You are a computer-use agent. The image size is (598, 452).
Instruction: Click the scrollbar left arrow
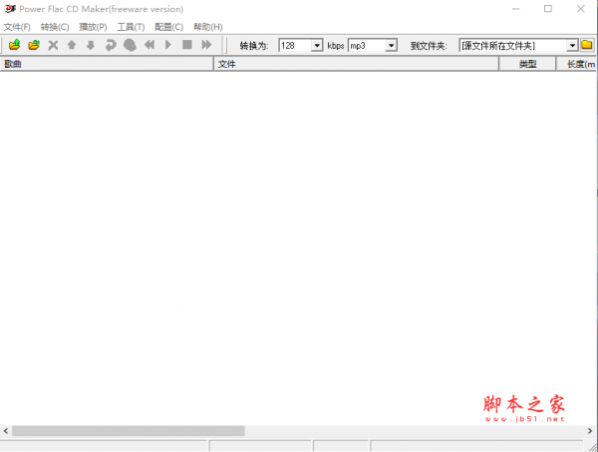(x=6, y=431)
